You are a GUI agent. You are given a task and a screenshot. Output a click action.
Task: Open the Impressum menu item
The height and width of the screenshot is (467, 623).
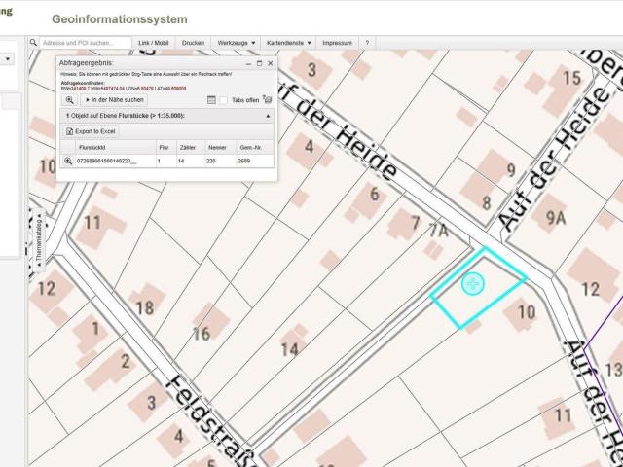click(337, 43)
